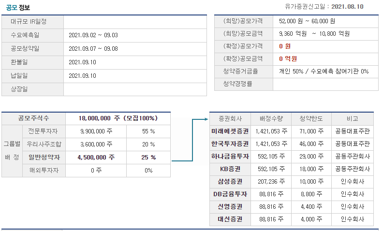This screenshot has height=231, width=383.
Task: Click the 해외투자자 row label
Action: coord(44,171)
